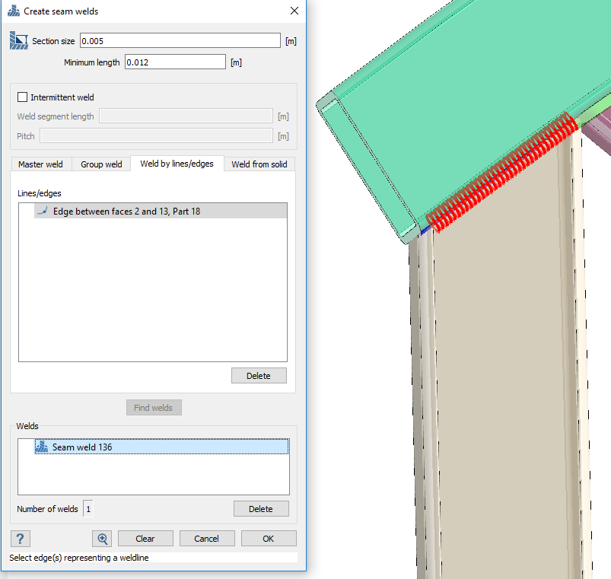Screen dimensions: 611x579
Task: Confirm the weld with OK
Action: coord(269,539)
